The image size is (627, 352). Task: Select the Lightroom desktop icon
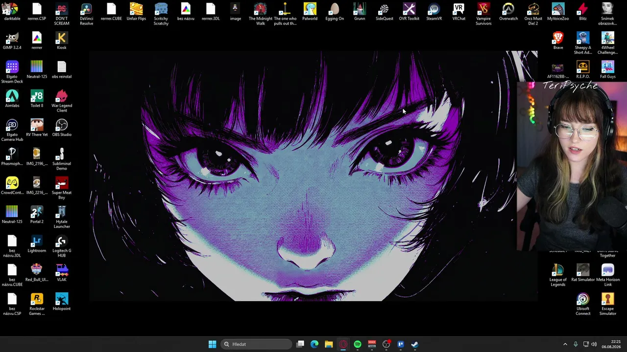37,244
